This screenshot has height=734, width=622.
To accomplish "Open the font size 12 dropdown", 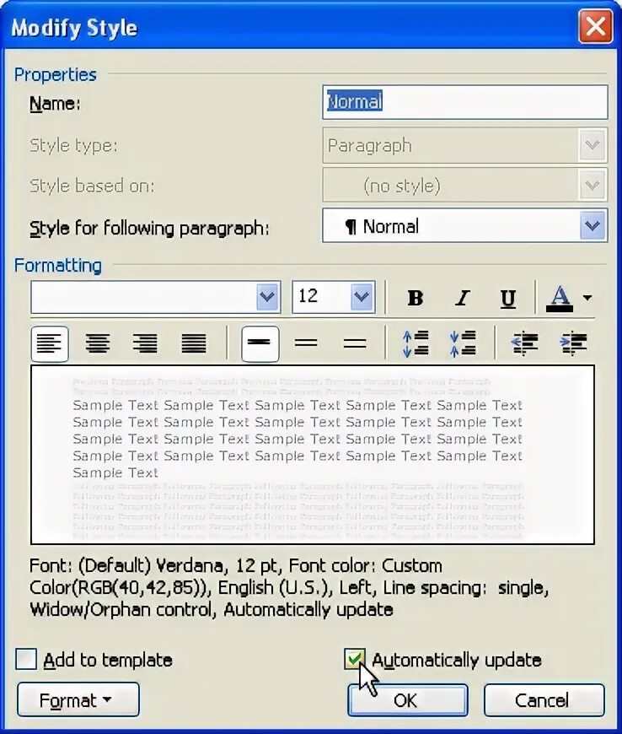I will pos(362,297).
